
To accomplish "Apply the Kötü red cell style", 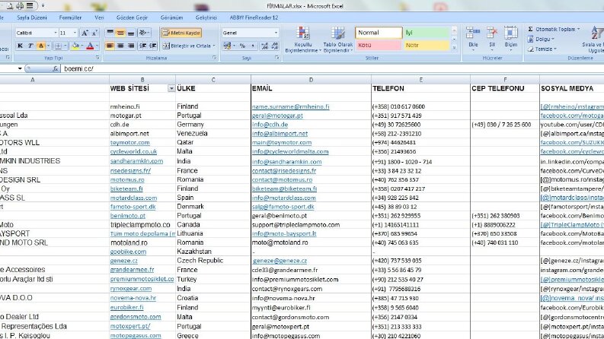I will [x=379, y=46].
